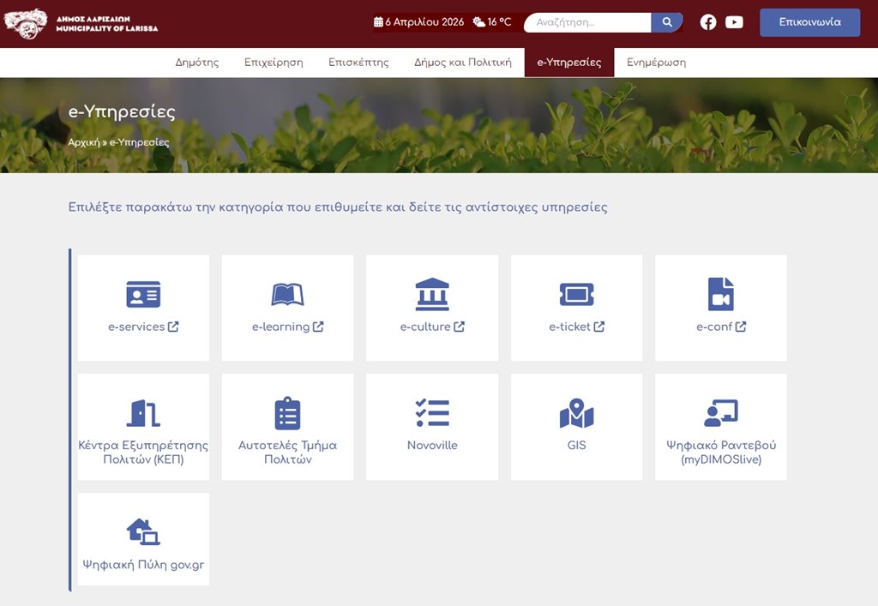Click the magnifier search button
Screen dimensions: 878x606
click(666, 22)
